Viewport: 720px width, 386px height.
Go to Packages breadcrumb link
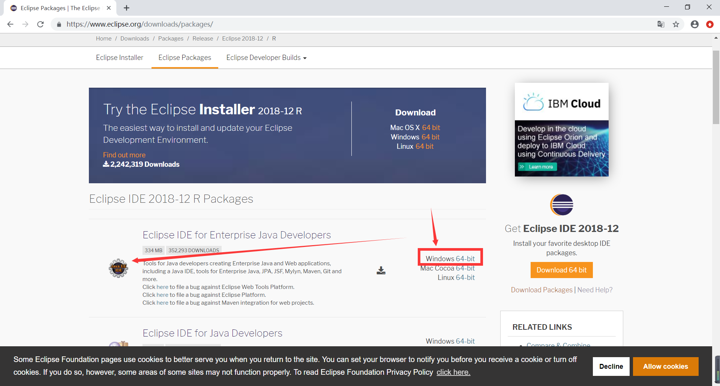(x=171, y=39)
